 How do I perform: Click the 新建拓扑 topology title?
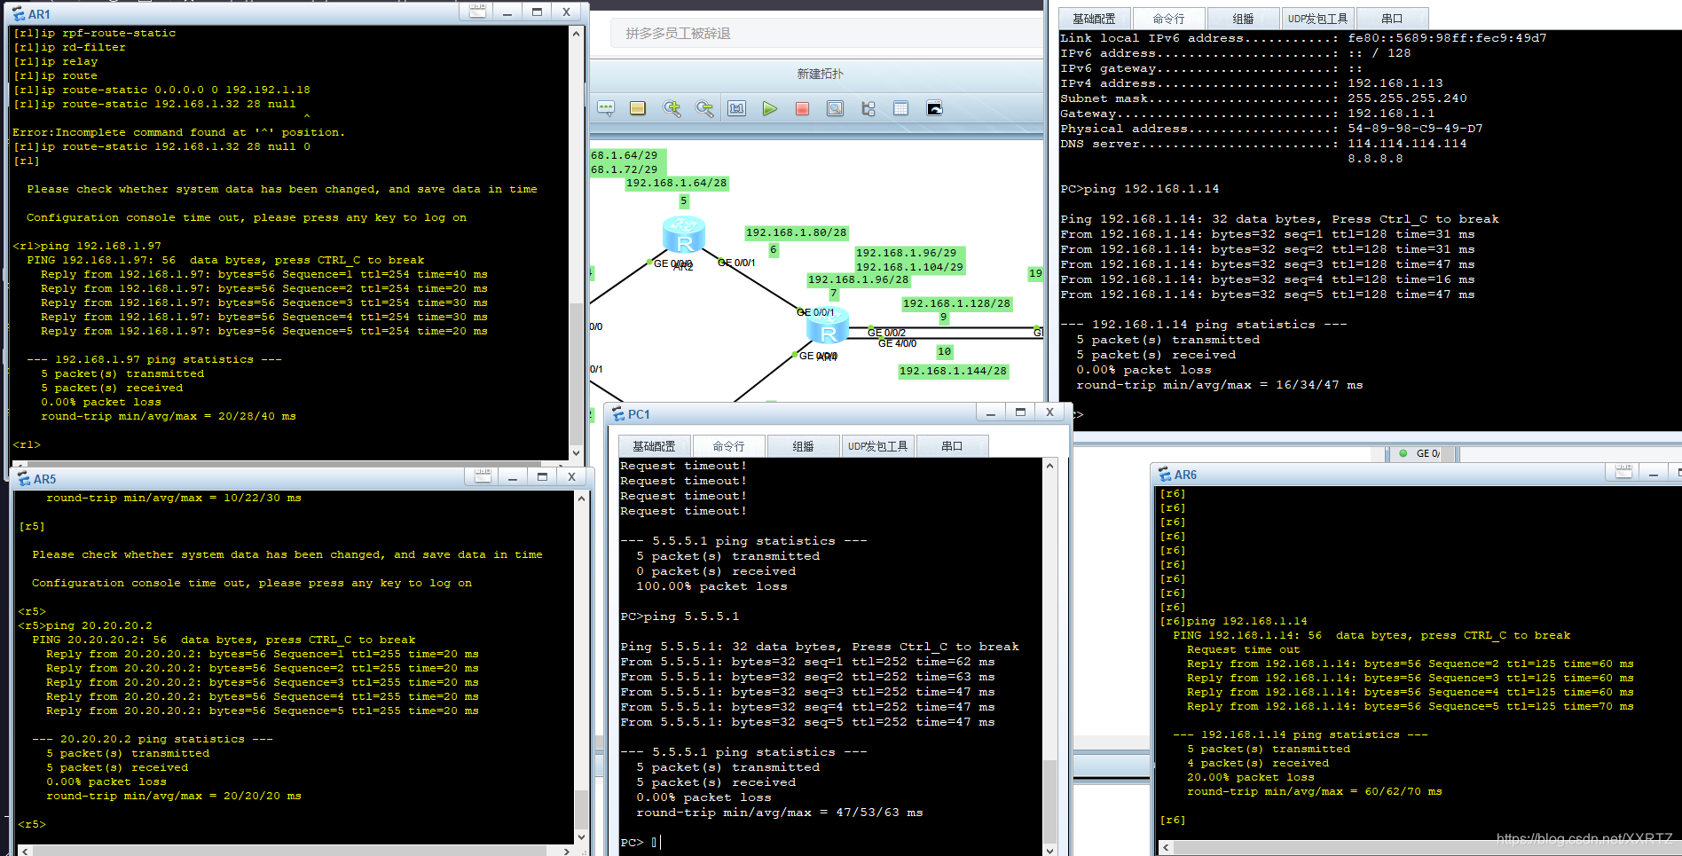coord(820,74)
